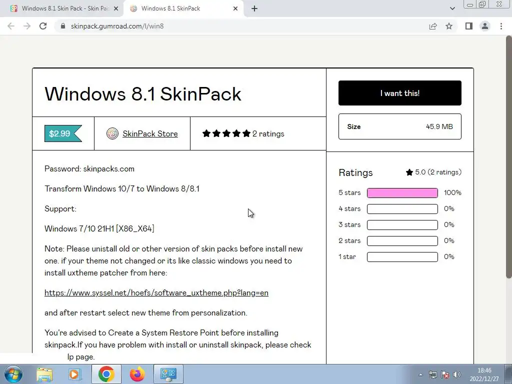The width and height of the screenshot is (512, 384).
Task: Click the 3 stars rating bar
Action: point(402,224)
